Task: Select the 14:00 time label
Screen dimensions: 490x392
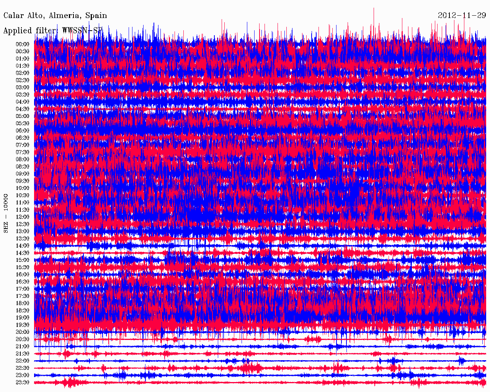Action: click(x=23, y=246)
